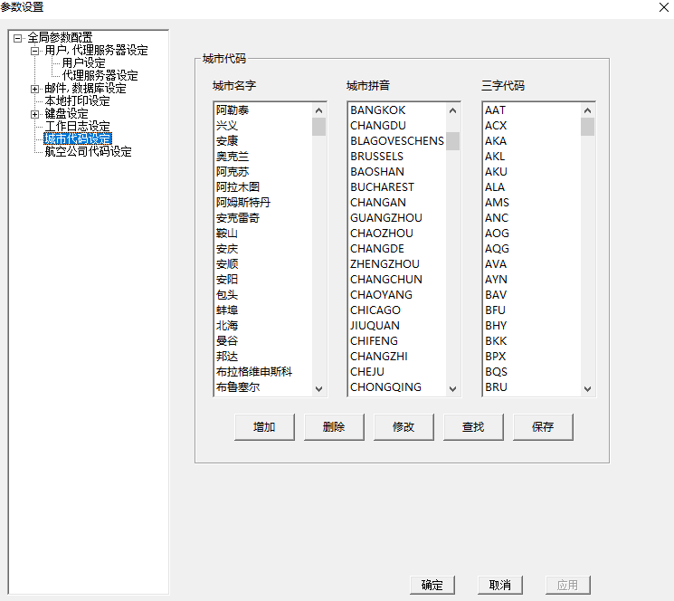
Task: Open 航空公司代码设定 in the tree
Action: [x=88, y=151]
